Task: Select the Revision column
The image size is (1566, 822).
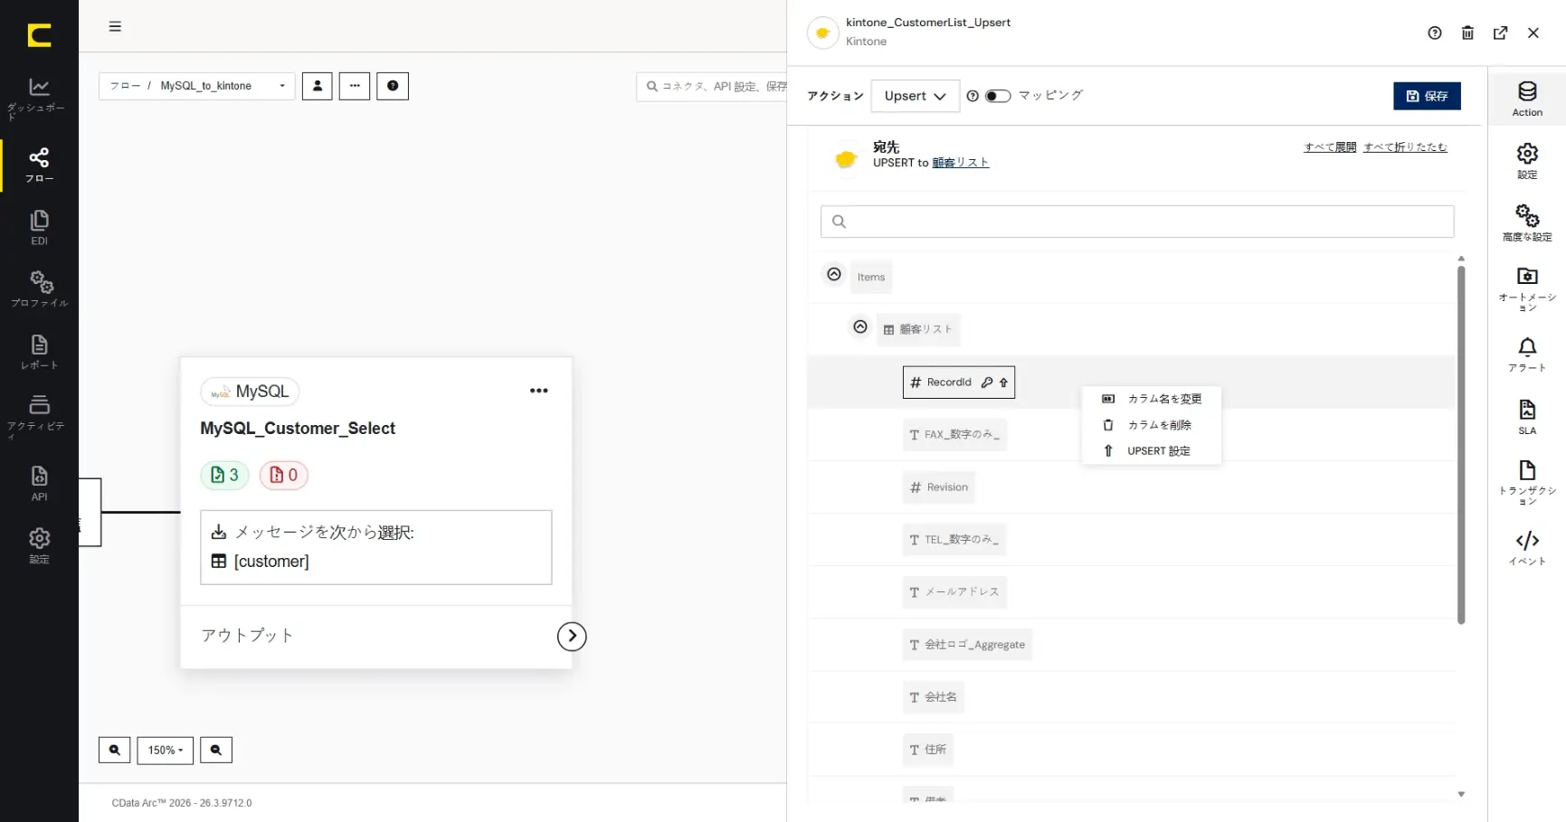Action: click(938, 487)
